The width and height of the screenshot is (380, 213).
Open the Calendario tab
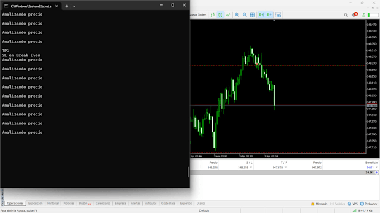[x=102, y=204]
